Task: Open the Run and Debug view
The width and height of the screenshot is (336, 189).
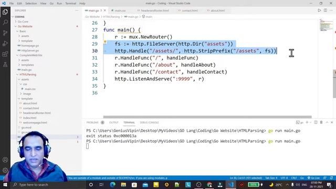Action: click(5, 43)
